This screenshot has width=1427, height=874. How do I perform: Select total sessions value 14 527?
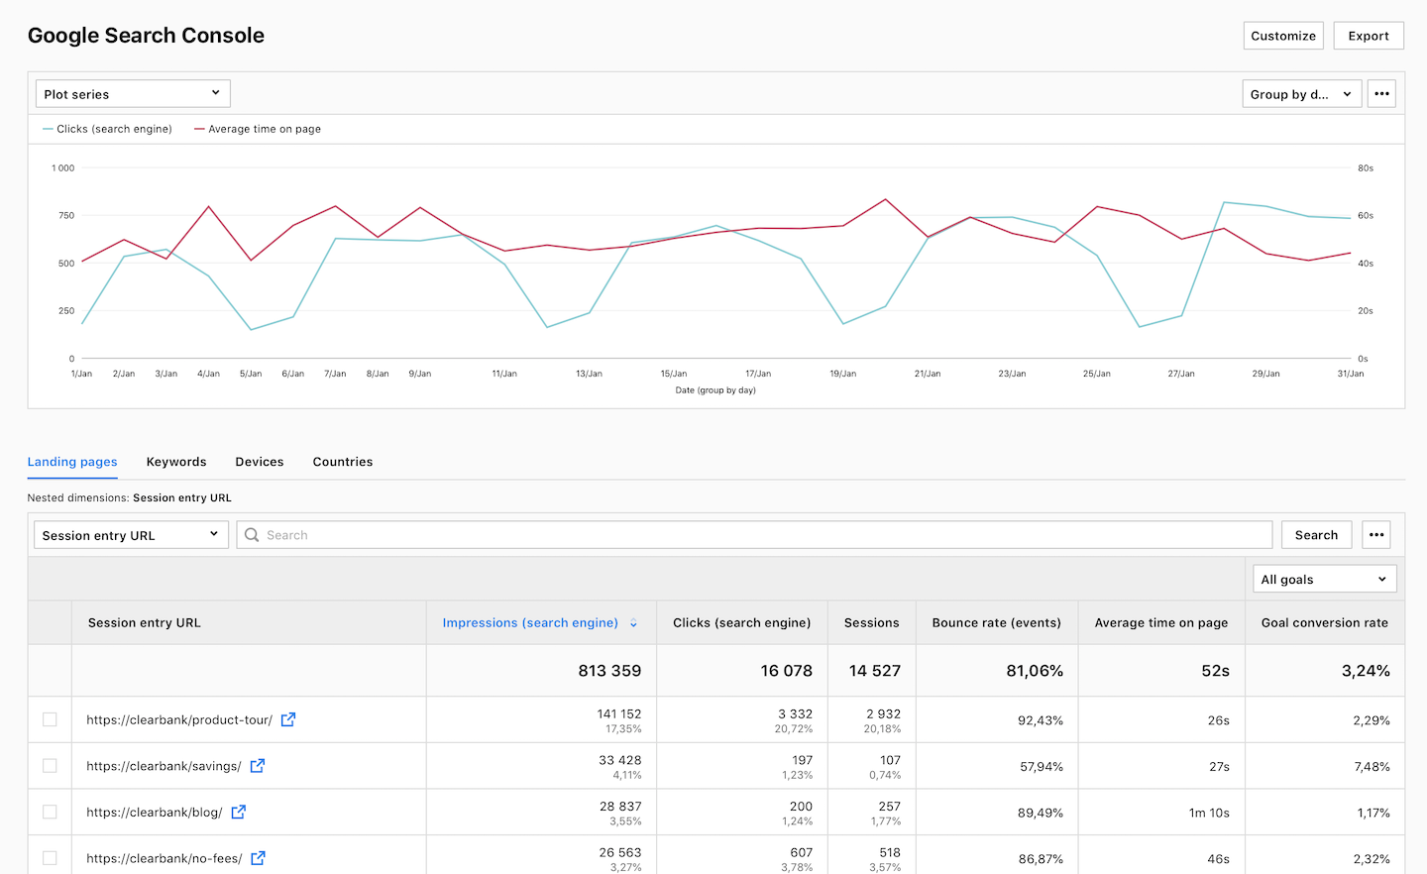(x=875, y=671)
